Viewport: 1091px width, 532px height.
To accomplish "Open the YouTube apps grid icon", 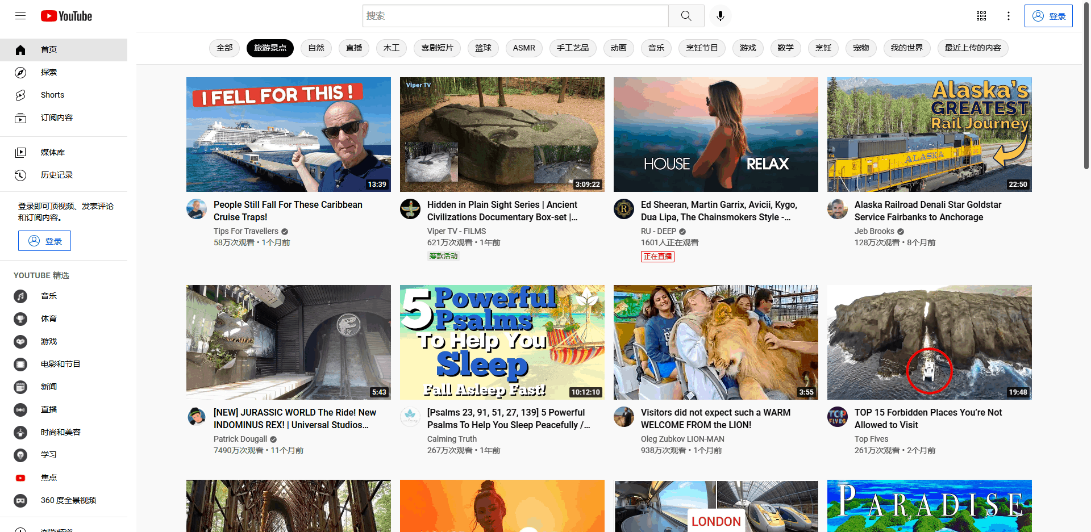I will point(981,16).
